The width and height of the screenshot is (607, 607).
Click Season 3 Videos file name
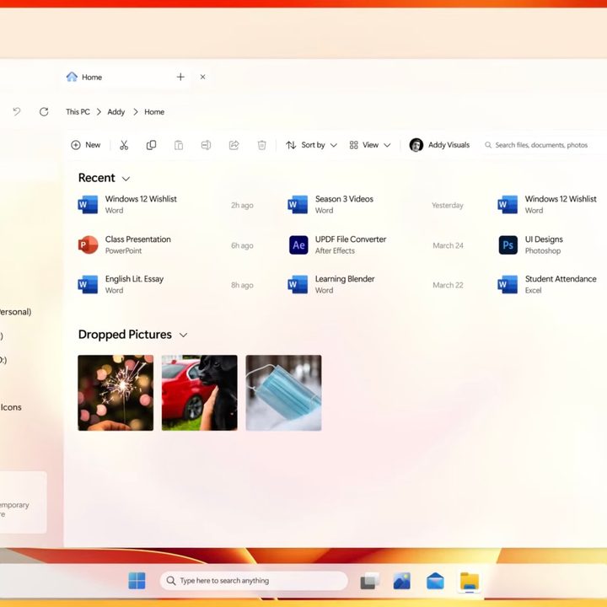344,199
